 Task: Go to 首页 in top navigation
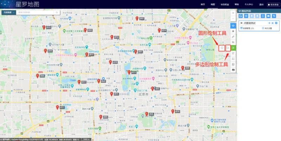203,5
